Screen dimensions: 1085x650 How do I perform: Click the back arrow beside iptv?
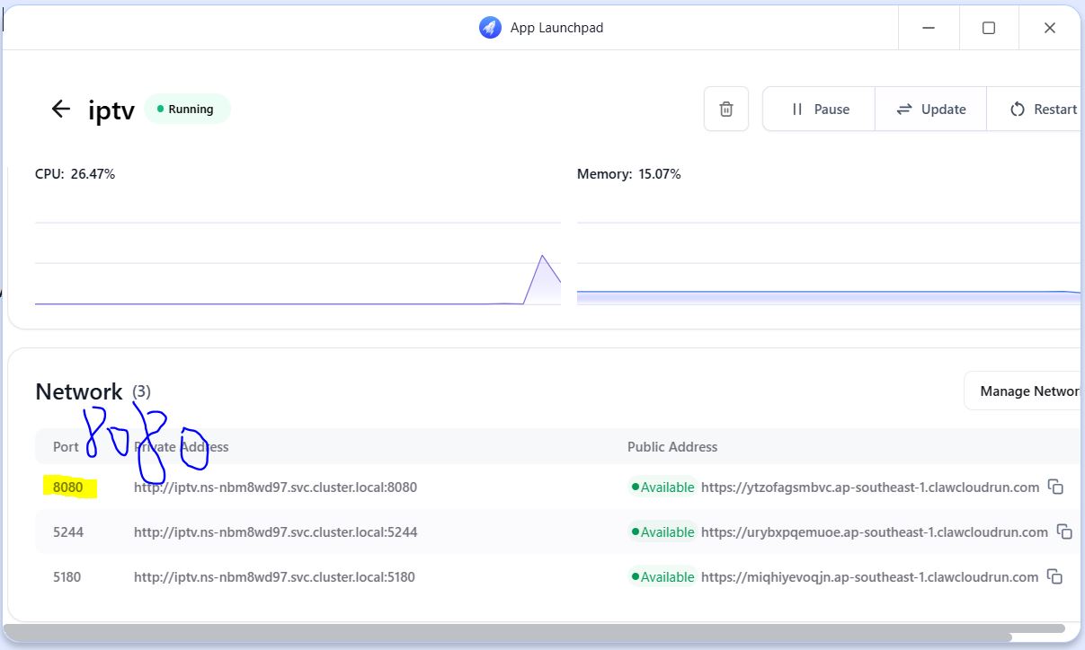tap(60, 110)
